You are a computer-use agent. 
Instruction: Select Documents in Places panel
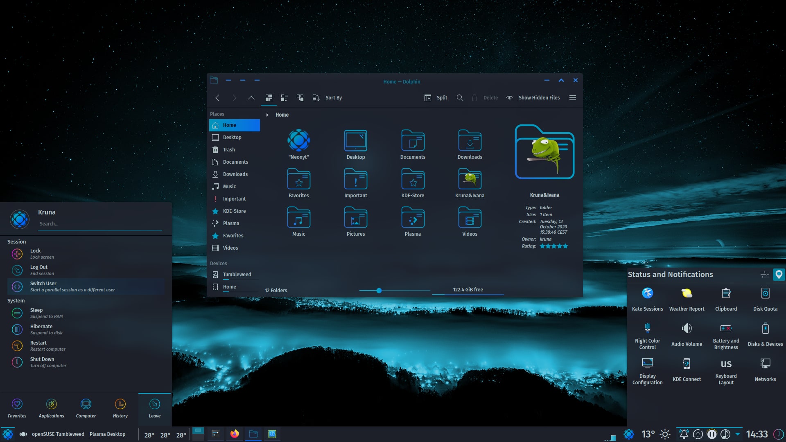coord(235,162)
